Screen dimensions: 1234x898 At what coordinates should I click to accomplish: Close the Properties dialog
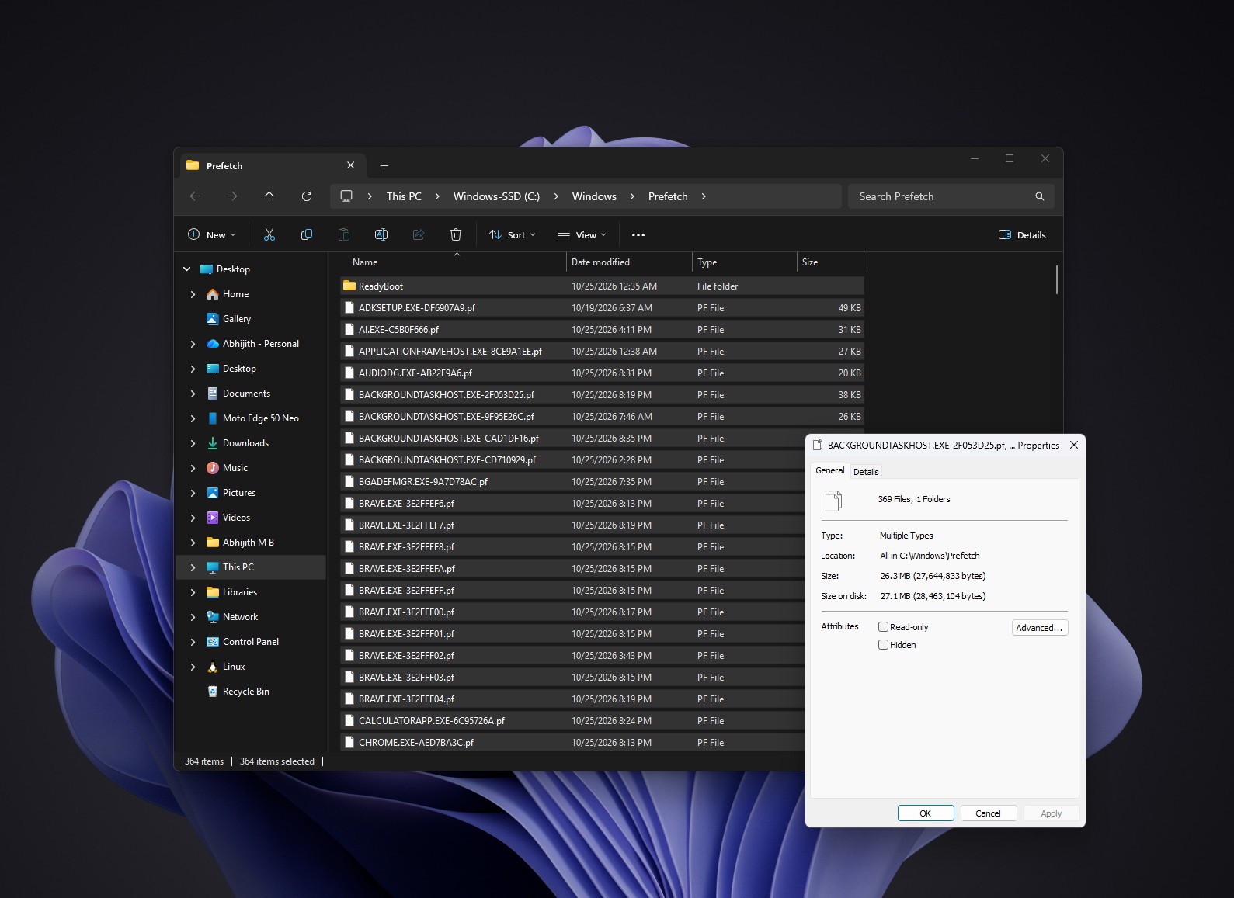pyautogui.click(x=1074, y=445)
